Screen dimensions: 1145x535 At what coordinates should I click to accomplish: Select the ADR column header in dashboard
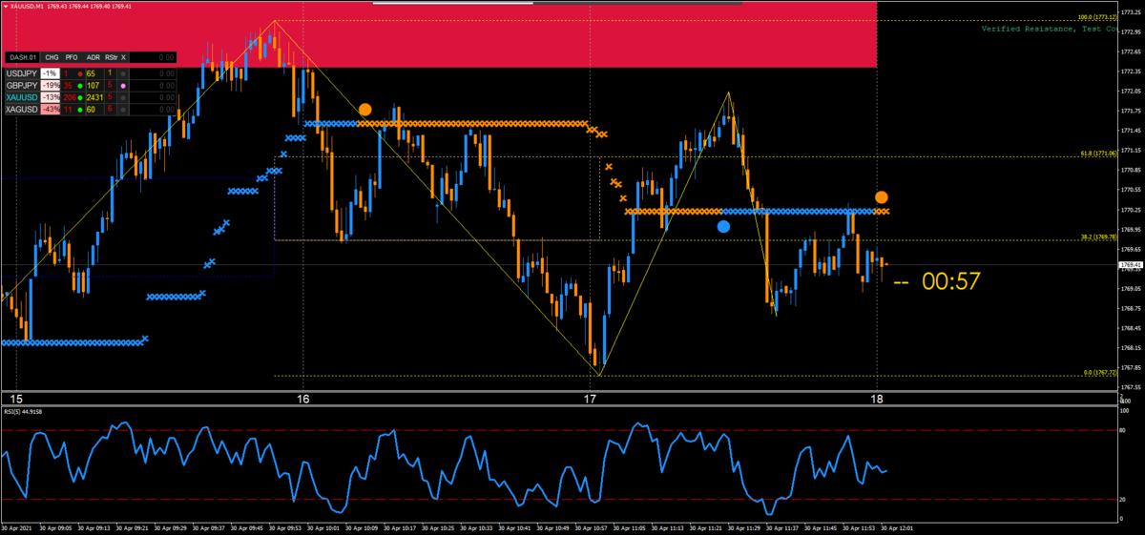[94, 57]
